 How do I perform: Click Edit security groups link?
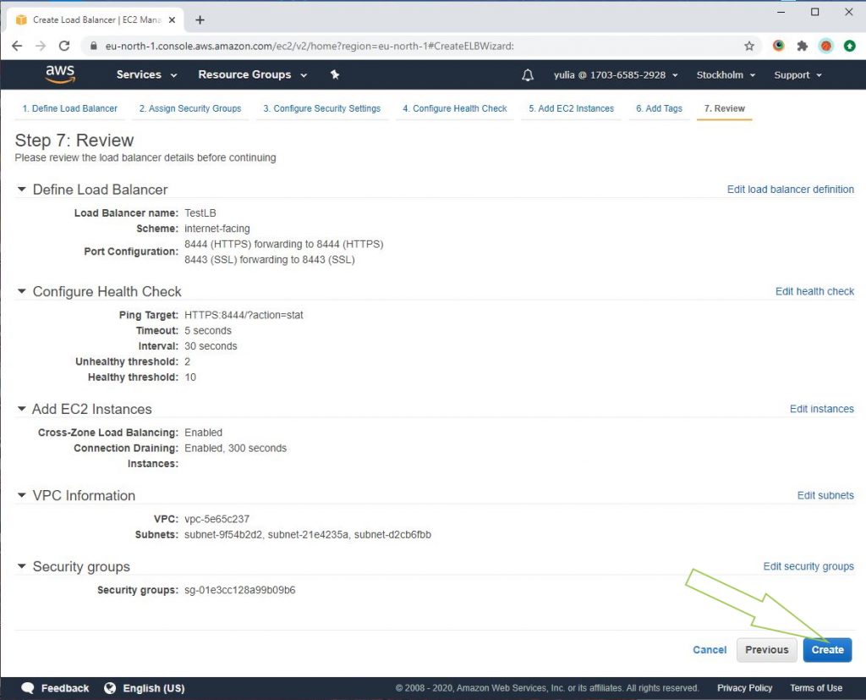click(808, 565)
